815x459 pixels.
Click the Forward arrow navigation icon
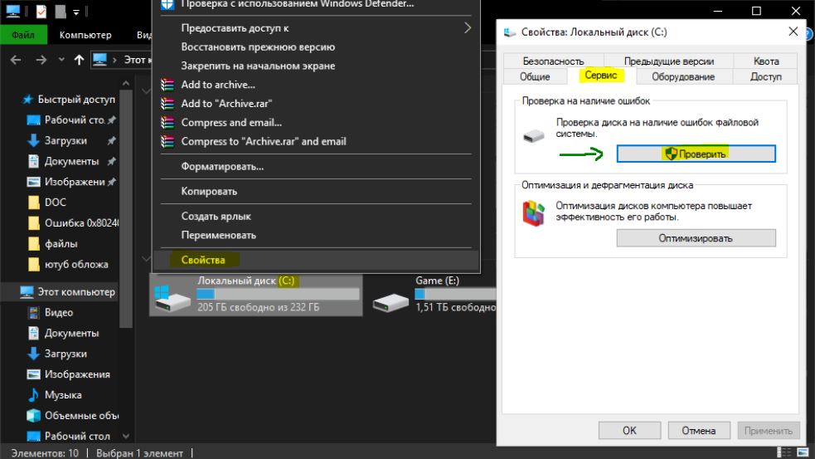click(41, 60)
